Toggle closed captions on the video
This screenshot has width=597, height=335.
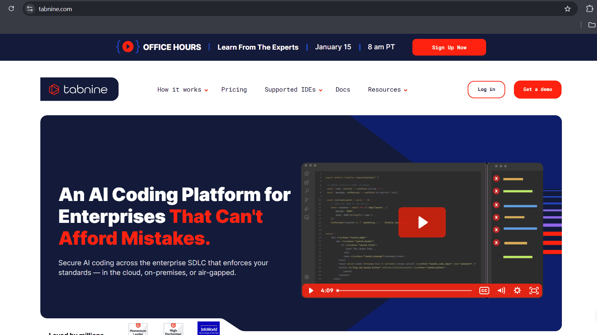point(484,291)
